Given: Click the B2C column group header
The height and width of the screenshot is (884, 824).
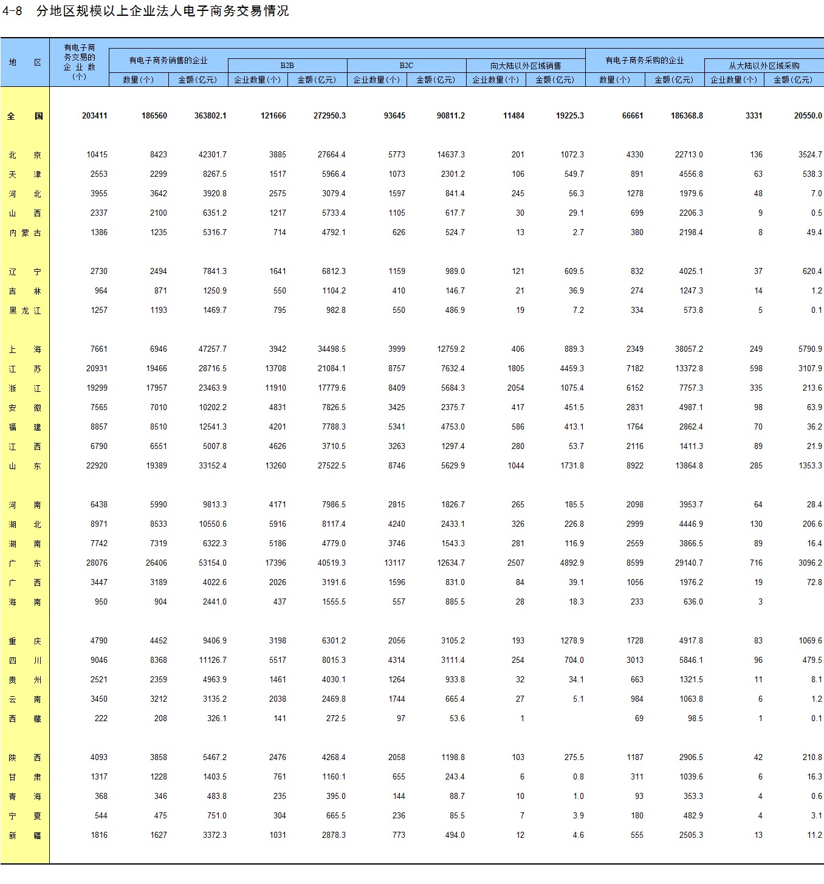Looking at the screenshot, I should [407, 66].
